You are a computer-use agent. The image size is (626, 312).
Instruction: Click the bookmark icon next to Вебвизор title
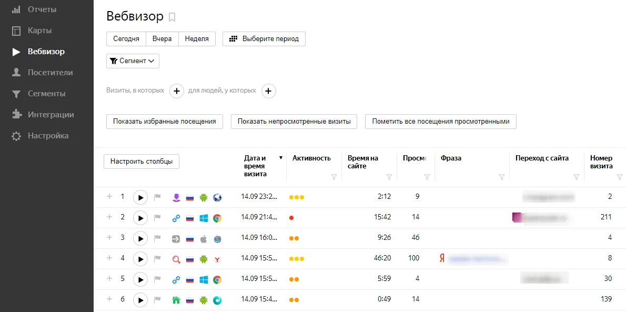(172, 17)
